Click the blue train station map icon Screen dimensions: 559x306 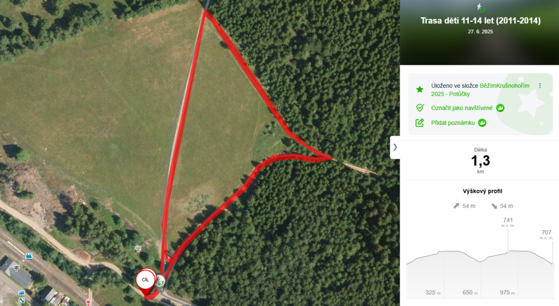29,256
